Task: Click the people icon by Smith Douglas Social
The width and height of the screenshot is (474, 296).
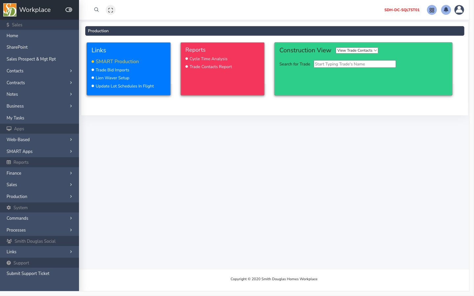Action: pyautogui.click(x=9, y=241)
